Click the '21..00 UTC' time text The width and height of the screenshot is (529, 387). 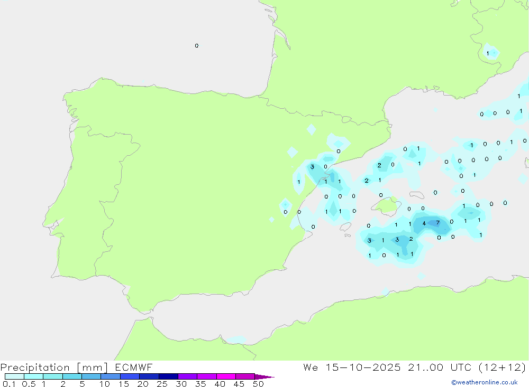(x=440, y=367)
